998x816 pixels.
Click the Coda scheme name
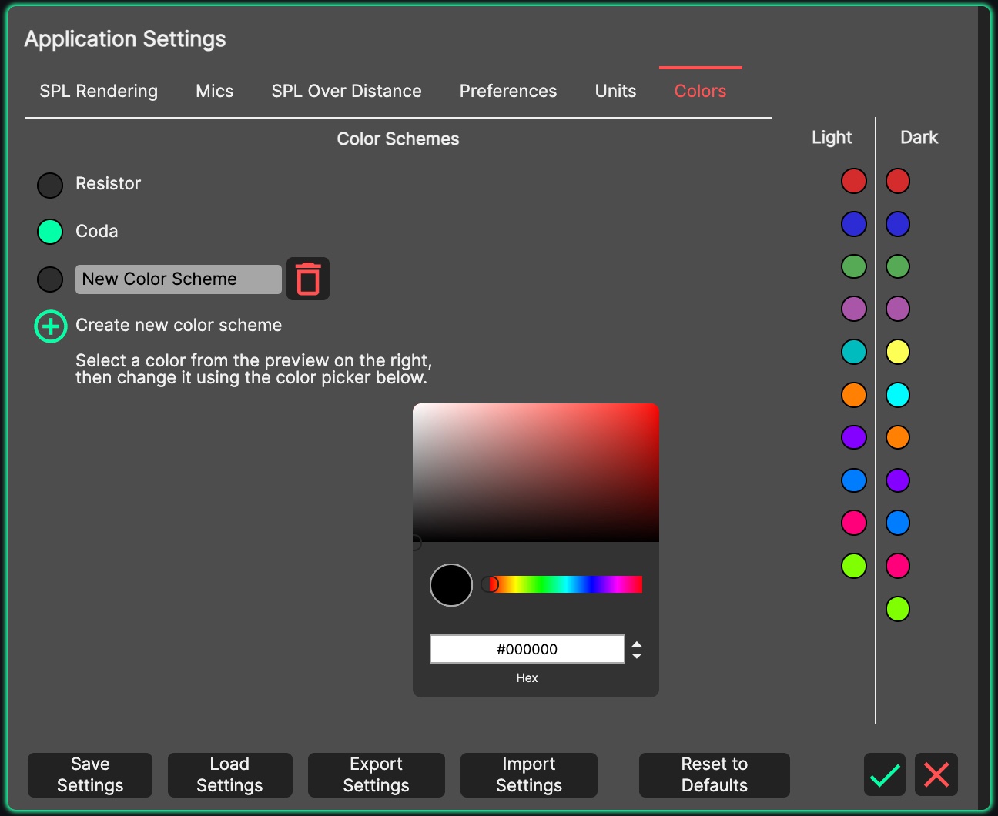tap(97, 231)
